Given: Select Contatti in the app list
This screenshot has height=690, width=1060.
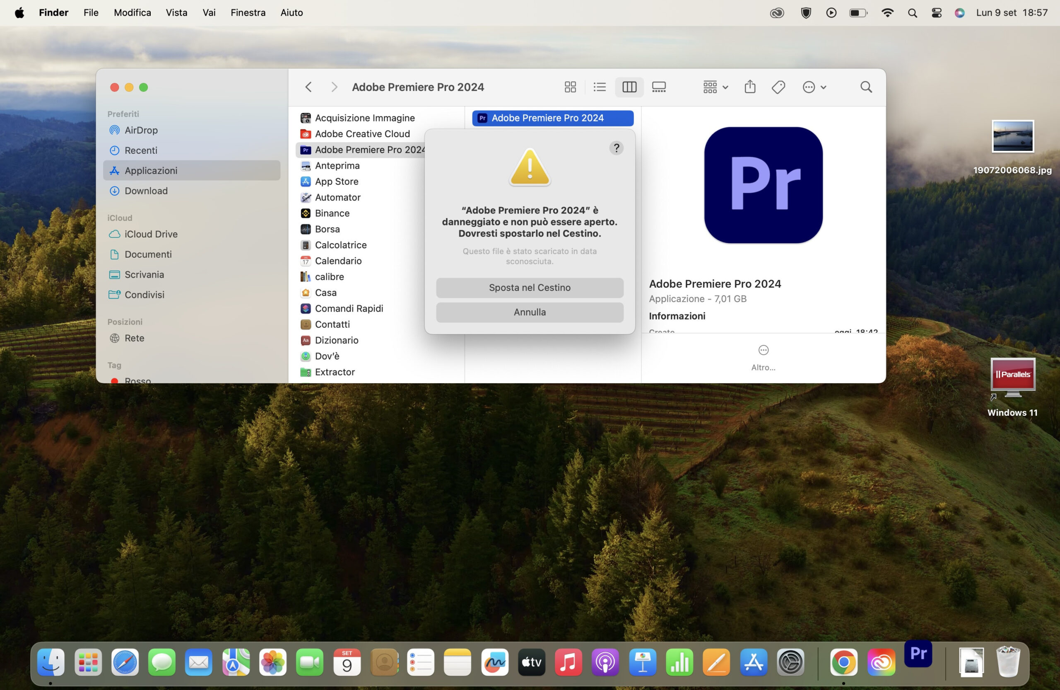Looking at the screenshot, I should click(x=361, y=324).
